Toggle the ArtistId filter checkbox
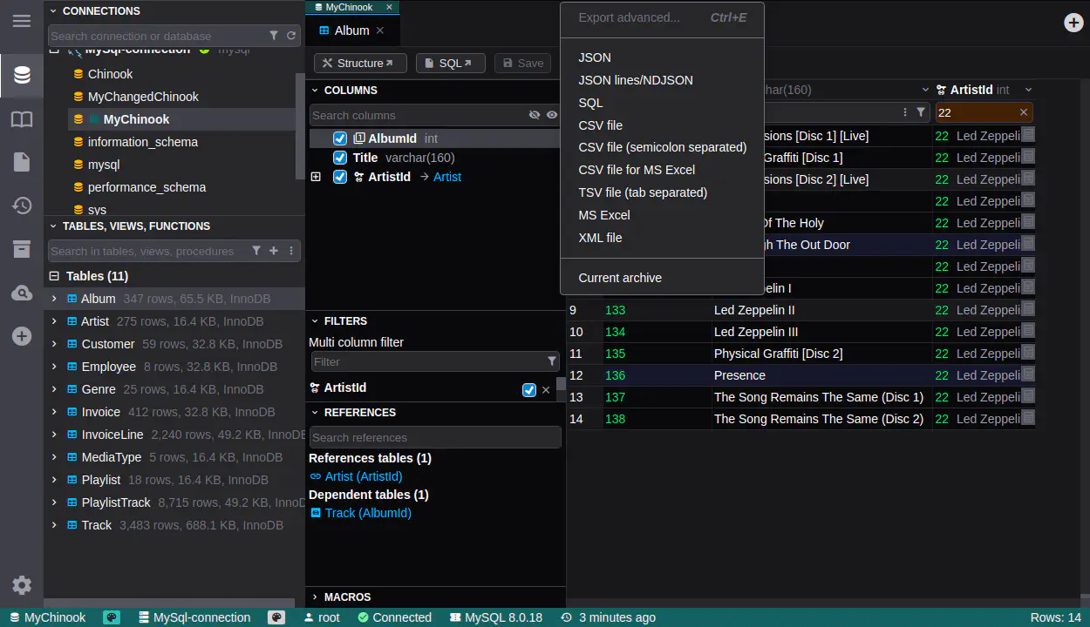This screenshot has width=1090, height=627. (x=528, y=389)
